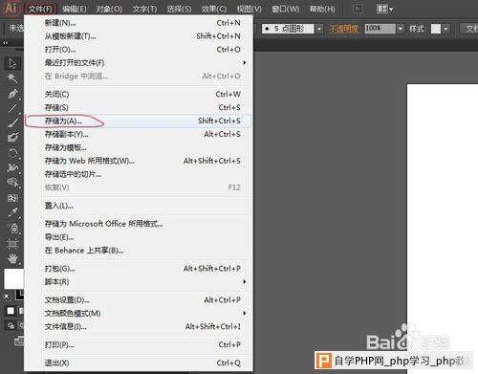Click the opacity 100% input field
The height and width of the screenshot is (374, 478).
pyautogui.click(x=380, y=29)
